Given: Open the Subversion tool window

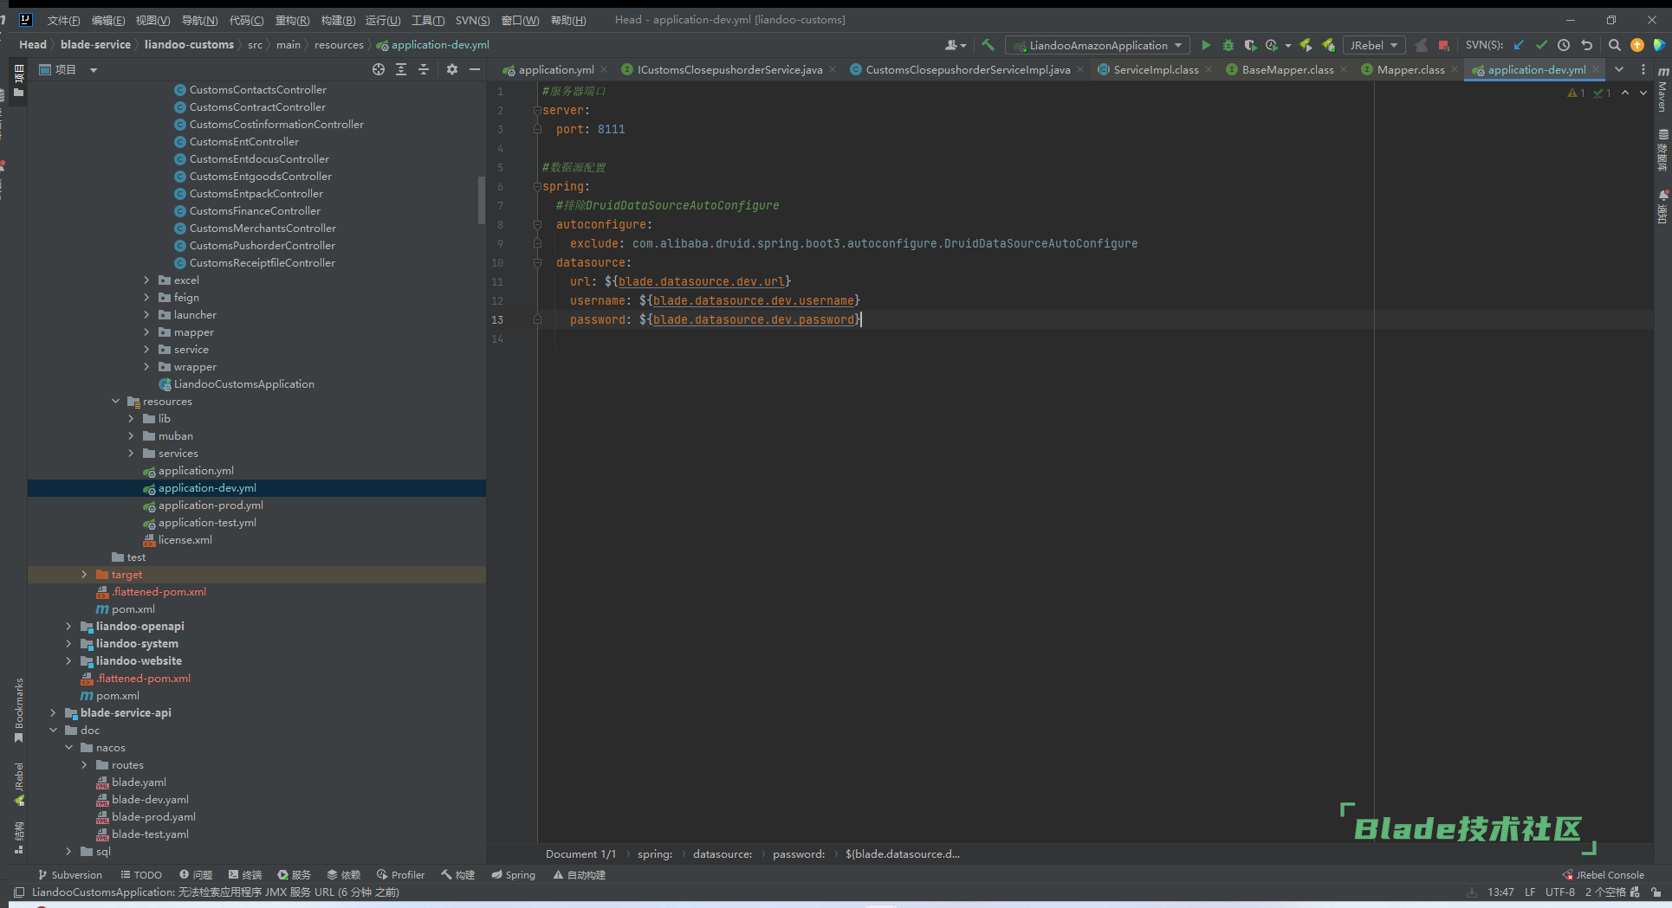Looking at the screenshot, I should click(x=70, y=875).
